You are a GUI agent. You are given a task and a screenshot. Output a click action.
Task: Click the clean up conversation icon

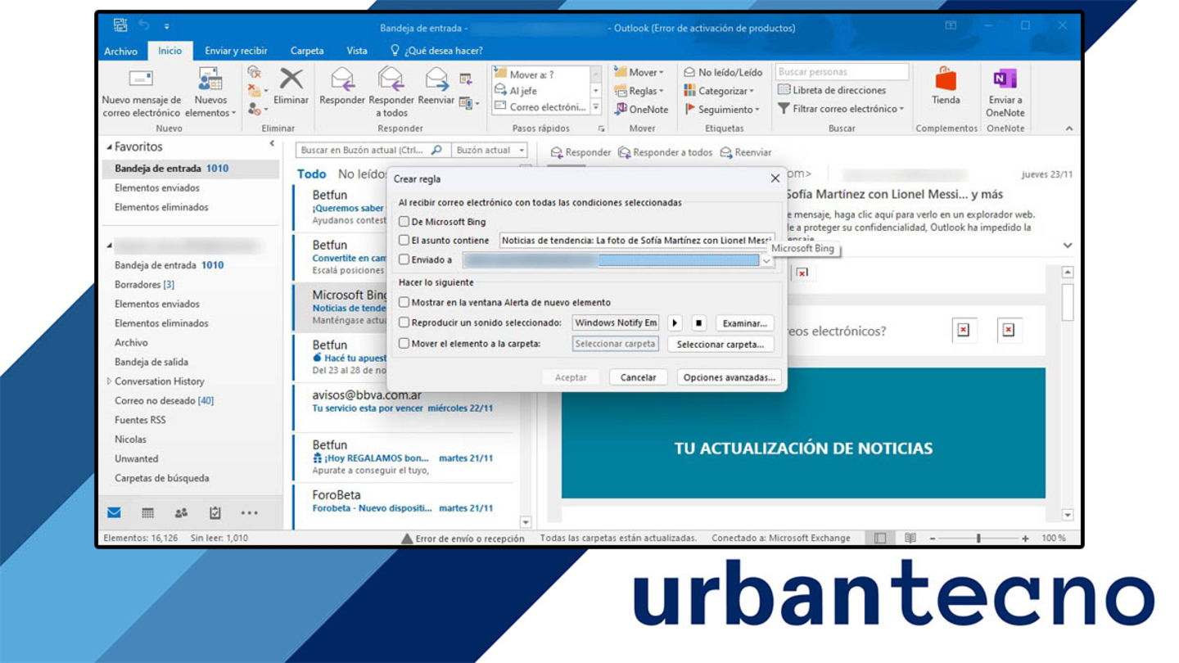[x=255, y=90]
